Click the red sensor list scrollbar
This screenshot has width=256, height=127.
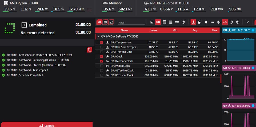tap(221, 79)
